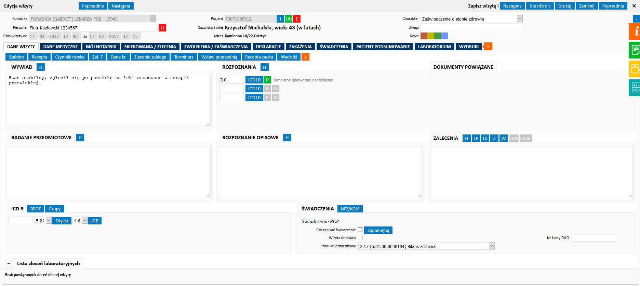Click the green notes sidebar icon
Image resolution: width=640 pixels, height=286 pixels.
tap(635, 50)
